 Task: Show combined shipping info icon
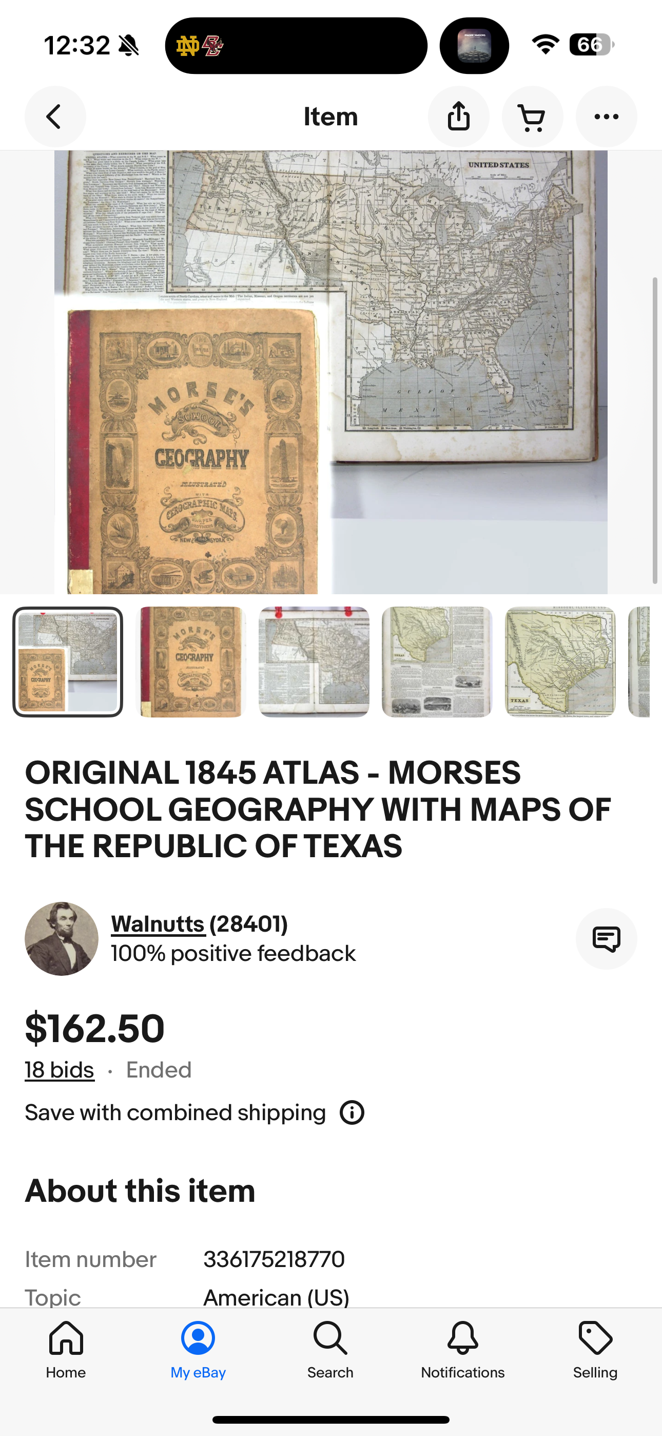pyautogui.click(x=352, y=1112)
